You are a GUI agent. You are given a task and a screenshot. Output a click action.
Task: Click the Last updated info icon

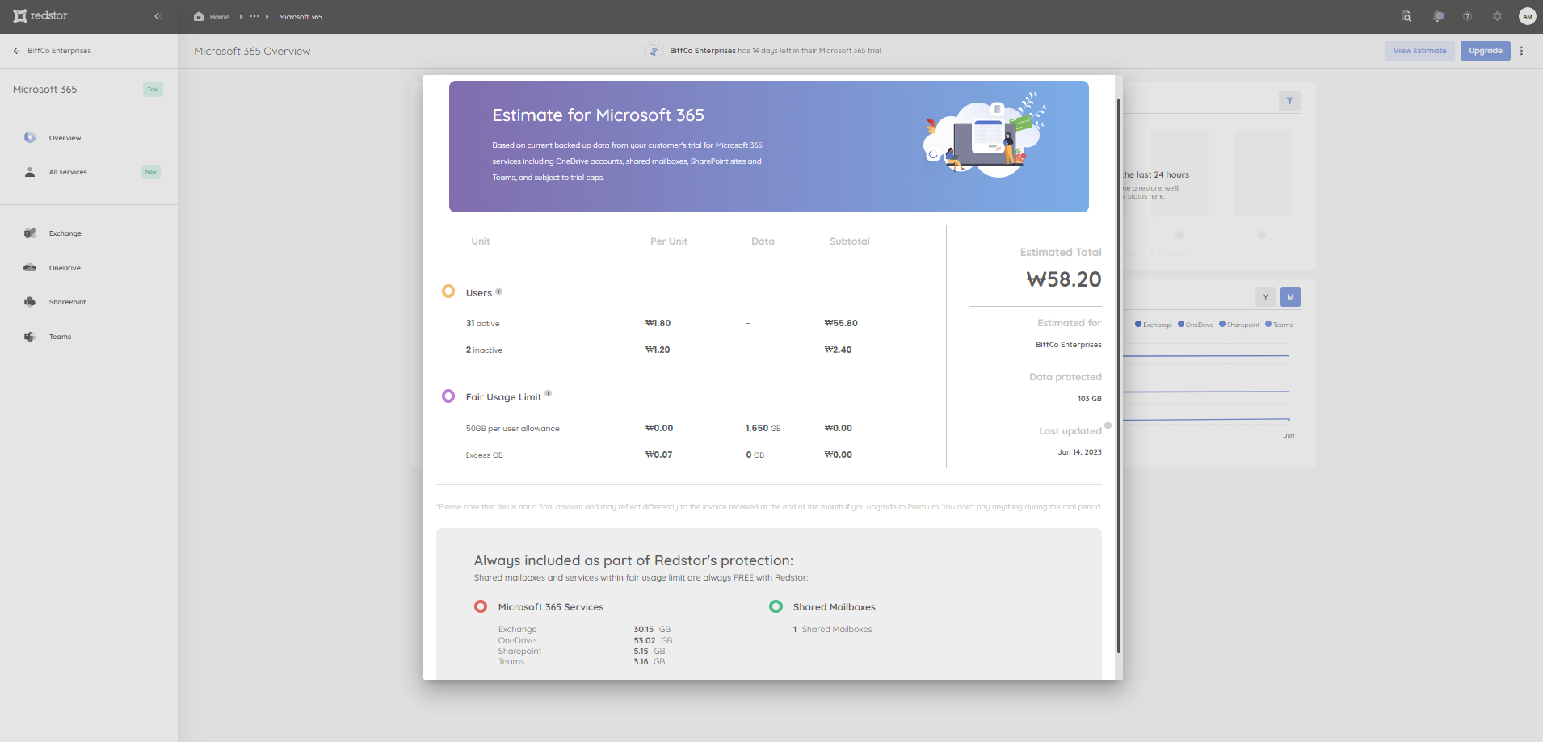coord(1108,425)
